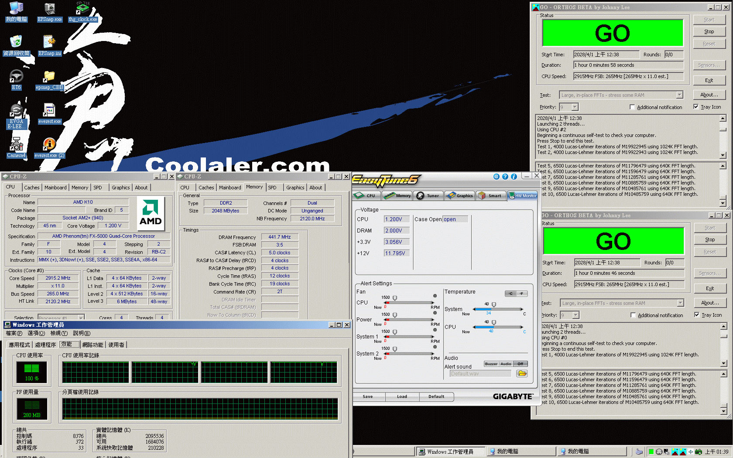The width and height of the screenshot is (733, 458).
Task: Open Priority dropdown in upper ORTHOS
Action: [x=575, y=107]
